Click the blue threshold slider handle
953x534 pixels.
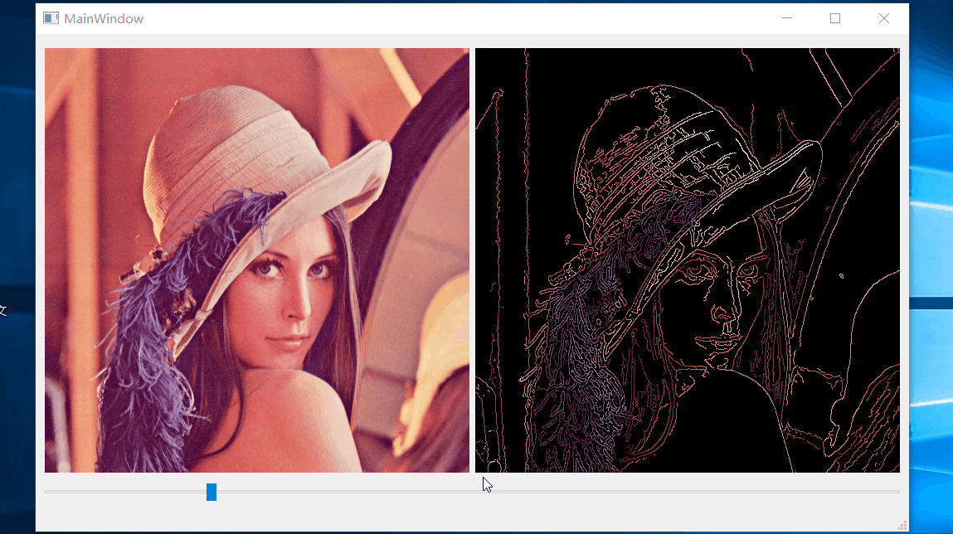[212, 492]
